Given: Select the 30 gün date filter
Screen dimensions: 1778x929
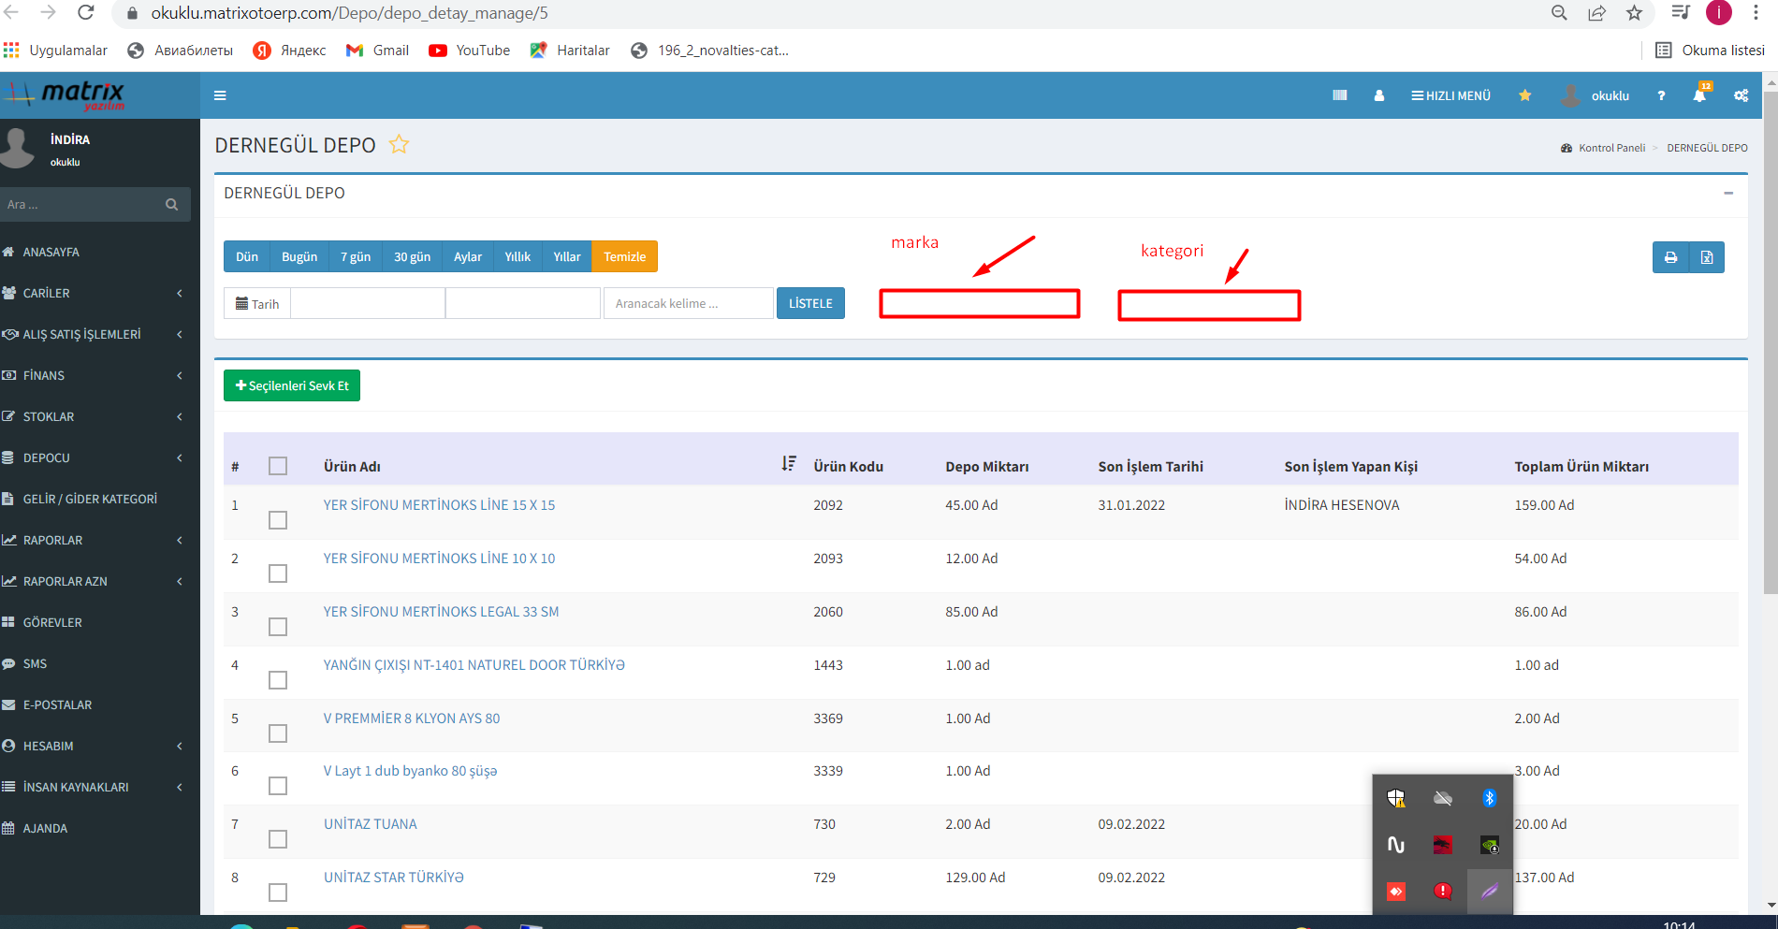Looking at the screenshot, I should click(x=412, y=257).
